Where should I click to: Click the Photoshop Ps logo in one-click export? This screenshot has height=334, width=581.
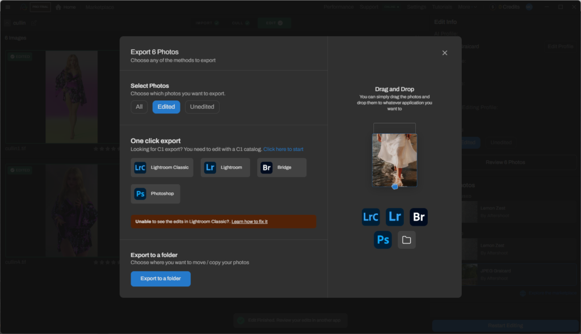(x=140, y=194)
